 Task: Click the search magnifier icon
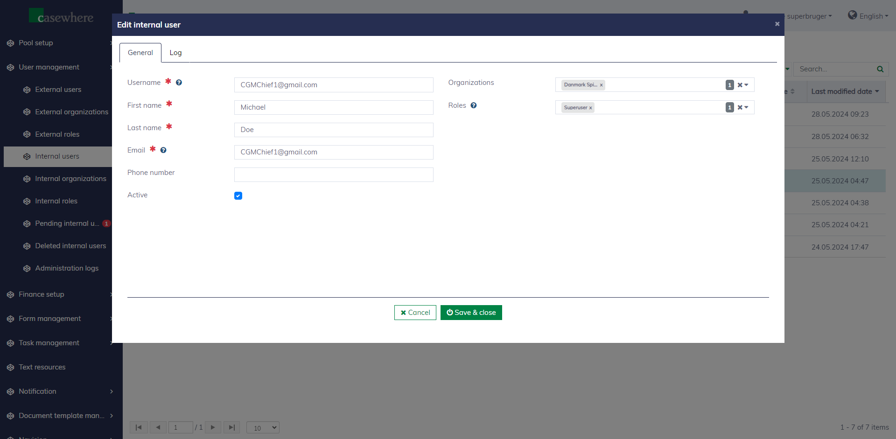pyautogui.click(x=880, y=69)
